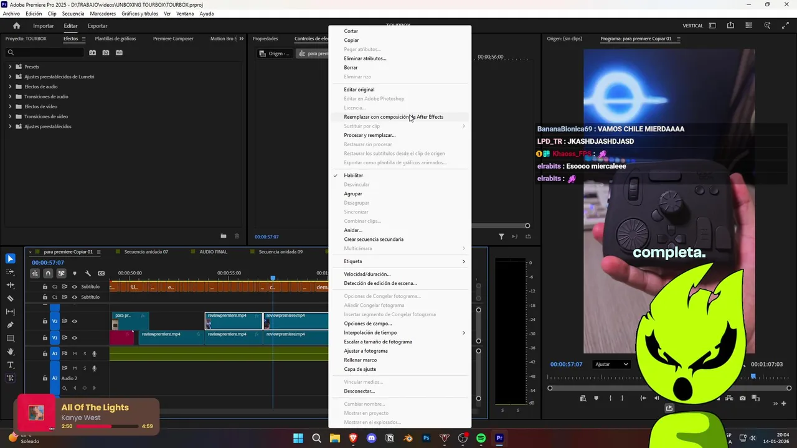The height and width of the screenshot is (448, 797).
Task: Click Reemplazar con composición de After Effects
Action: coord(394,117)
